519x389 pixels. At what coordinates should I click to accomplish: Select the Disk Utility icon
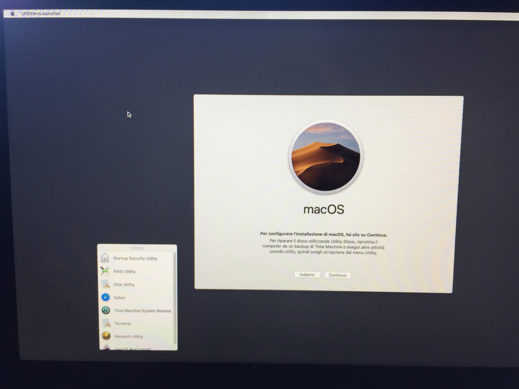pyautogui.click(x=106, y=284)
